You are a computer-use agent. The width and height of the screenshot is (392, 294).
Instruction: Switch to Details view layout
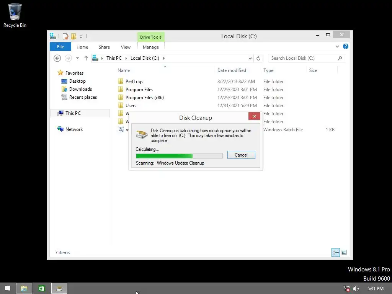[x=336, y=252]
